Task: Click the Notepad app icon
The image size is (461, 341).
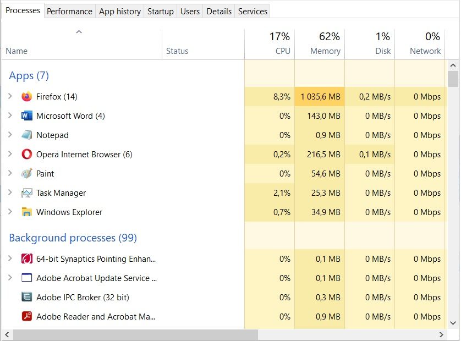Action: [26, 135]
